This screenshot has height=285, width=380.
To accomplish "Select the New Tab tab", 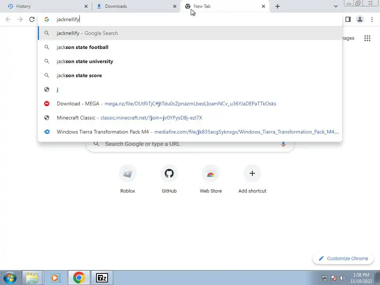I will click(225, 6).
